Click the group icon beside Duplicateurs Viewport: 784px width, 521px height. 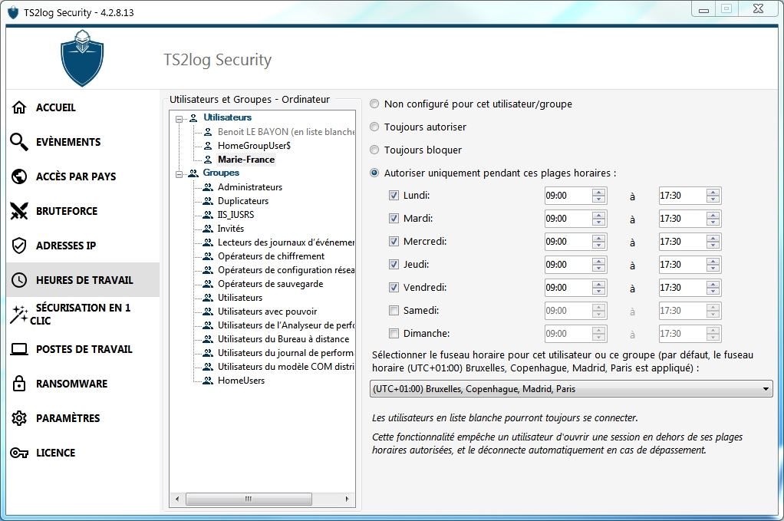208,201
